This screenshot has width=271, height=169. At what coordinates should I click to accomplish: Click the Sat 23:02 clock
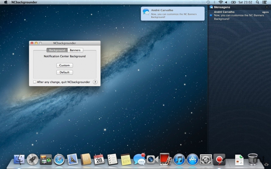pyautogui.click(x=245, y=2)
